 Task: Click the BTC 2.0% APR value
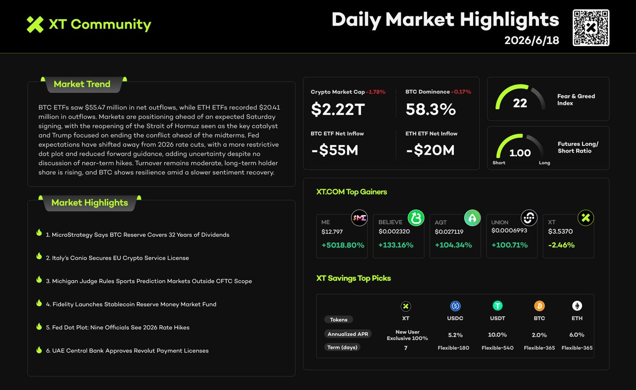pos(539,335)
